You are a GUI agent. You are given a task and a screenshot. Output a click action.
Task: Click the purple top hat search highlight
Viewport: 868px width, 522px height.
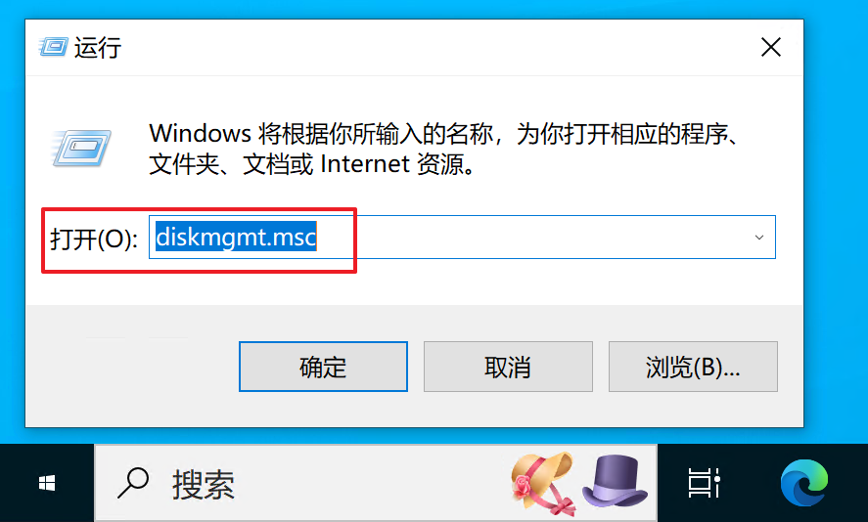click(x=615, y=480)
